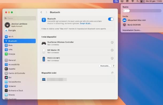Go back with the left chevron
Image resolution: width=163 pixels, height=105 pixels.
click(41, 12)
